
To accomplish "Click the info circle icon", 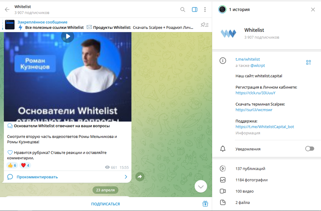I will coord(223,61).
